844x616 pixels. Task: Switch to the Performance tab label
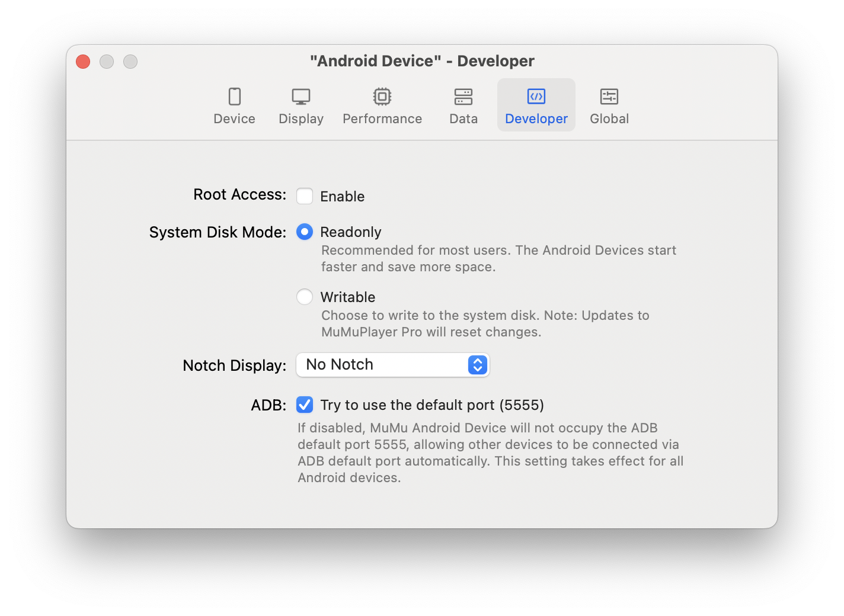pos(382,119)
